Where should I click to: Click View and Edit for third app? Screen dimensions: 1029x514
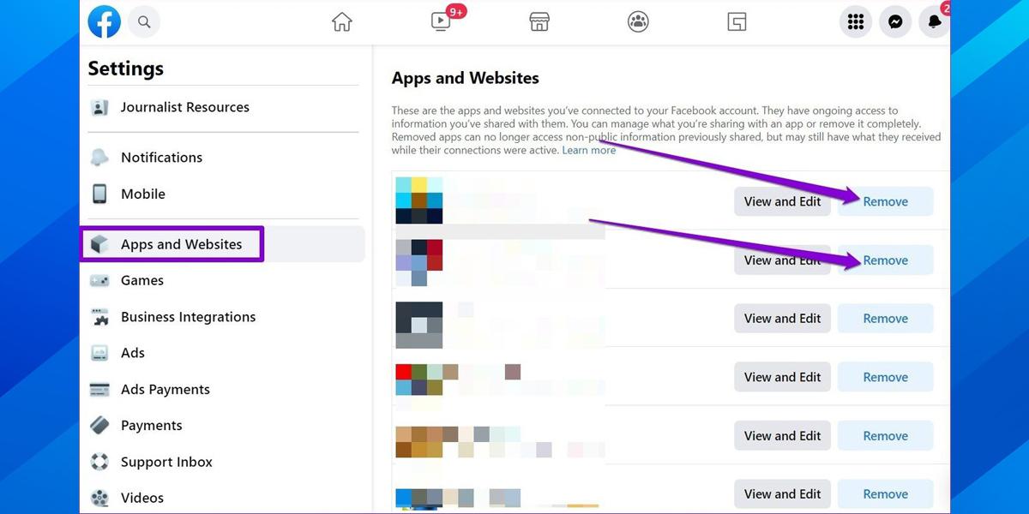click(x=782, y=318)
